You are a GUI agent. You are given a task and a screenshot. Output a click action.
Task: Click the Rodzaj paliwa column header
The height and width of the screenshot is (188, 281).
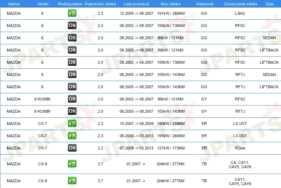70,4
